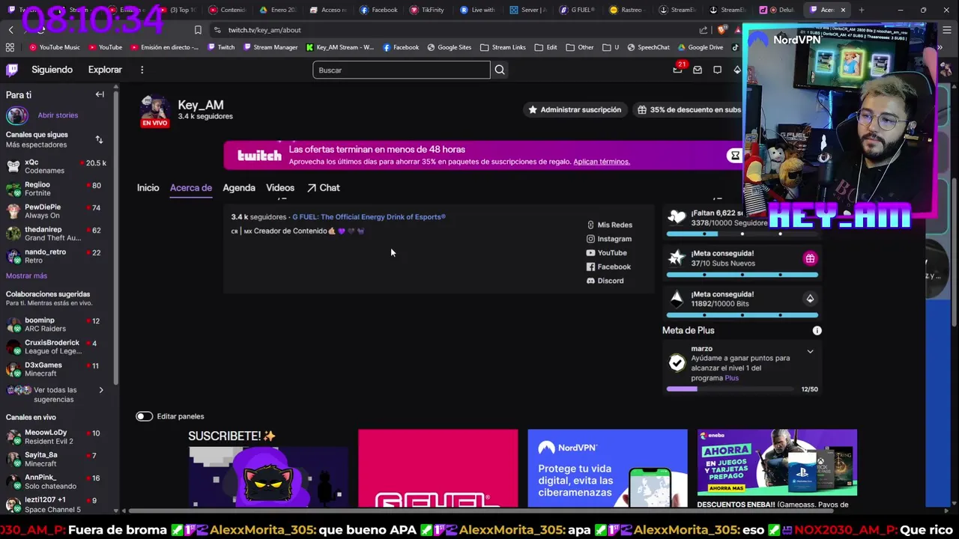The height and width of the screenshot is (539, 959).
Task: Open MeoowLoDy live channel in sidebar
Action: coord(56,436)
